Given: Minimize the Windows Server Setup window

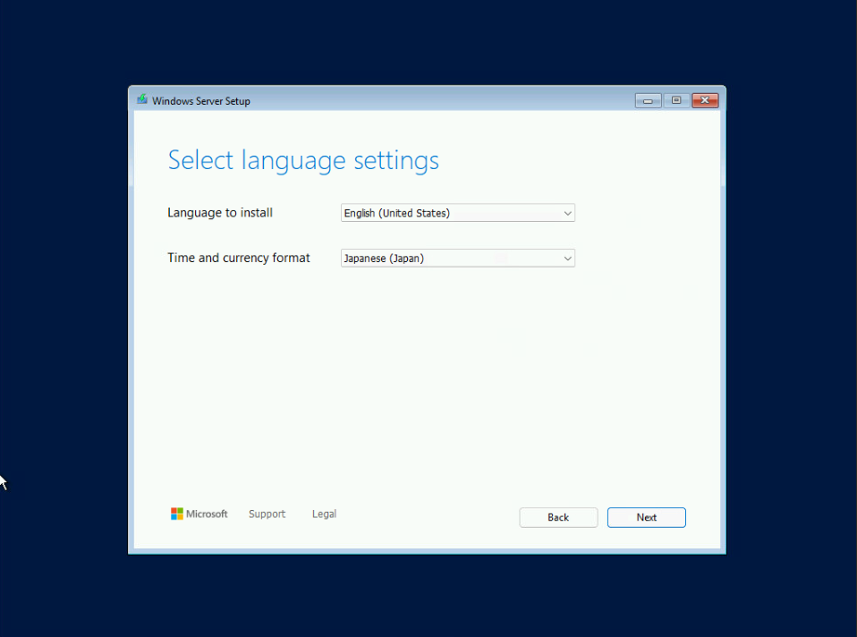Looking at the screenshot, I should point(648,100).
